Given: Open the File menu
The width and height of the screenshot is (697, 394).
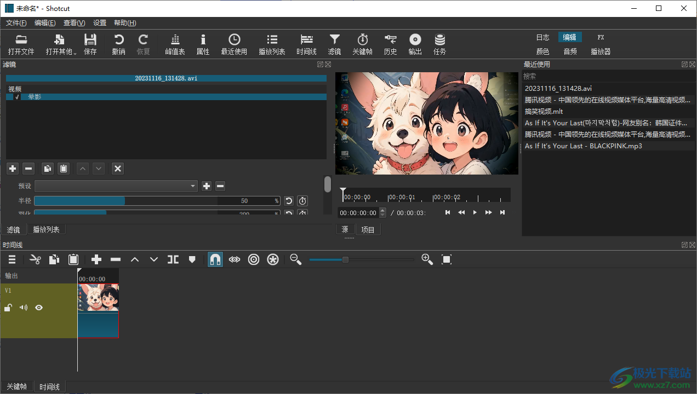Looking at the screenshot, I should point(16,23).
